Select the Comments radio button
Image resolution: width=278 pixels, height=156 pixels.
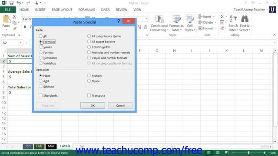pyautogui.click(x=40, y=58)
